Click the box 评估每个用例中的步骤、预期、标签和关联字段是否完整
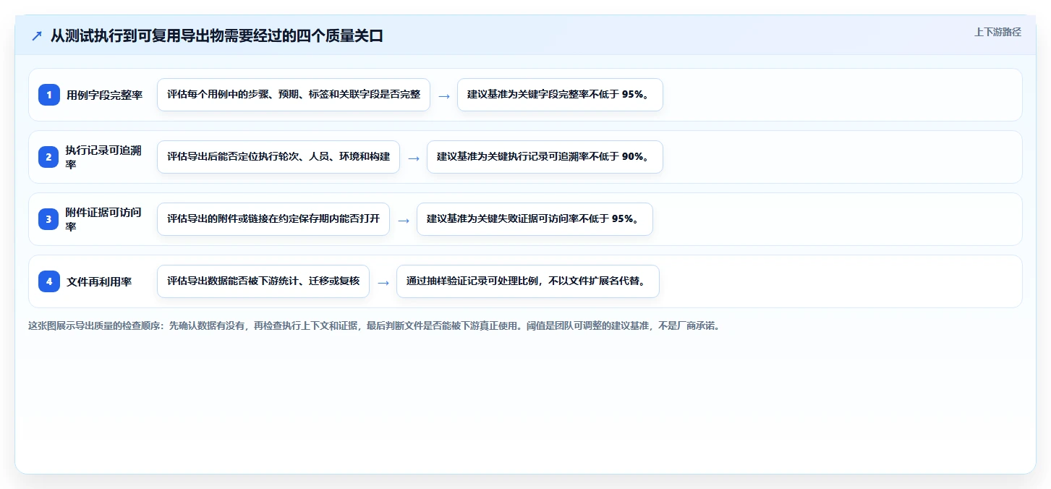The height and width of the screenshot is (489, 1051). point(294,95)
